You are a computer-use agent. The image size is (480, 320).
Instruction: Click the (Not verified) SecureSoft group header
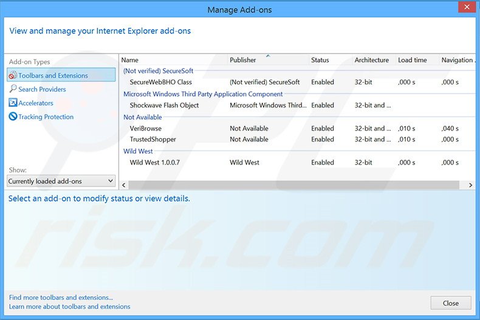pyautogui.click(x=158, y=70)
